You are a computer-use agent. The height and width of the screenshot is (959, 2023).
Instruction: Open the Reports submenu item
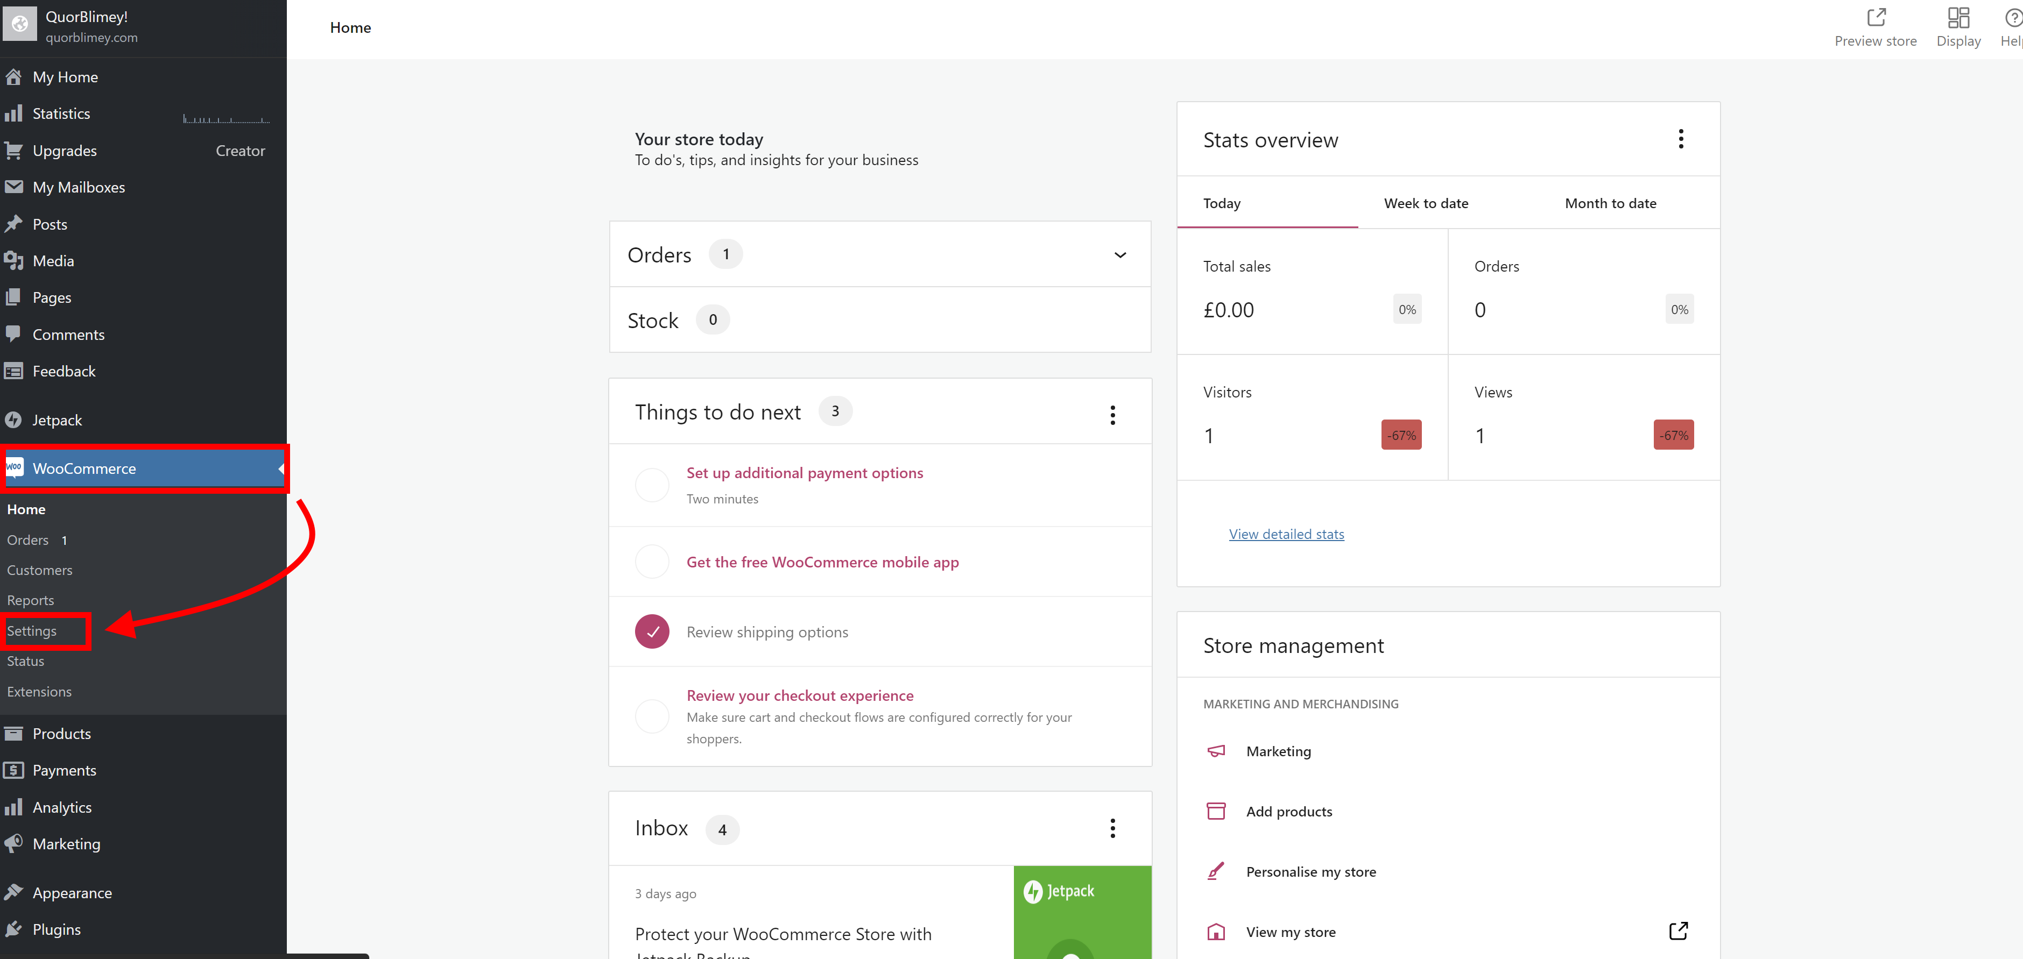tap(31, 600)
